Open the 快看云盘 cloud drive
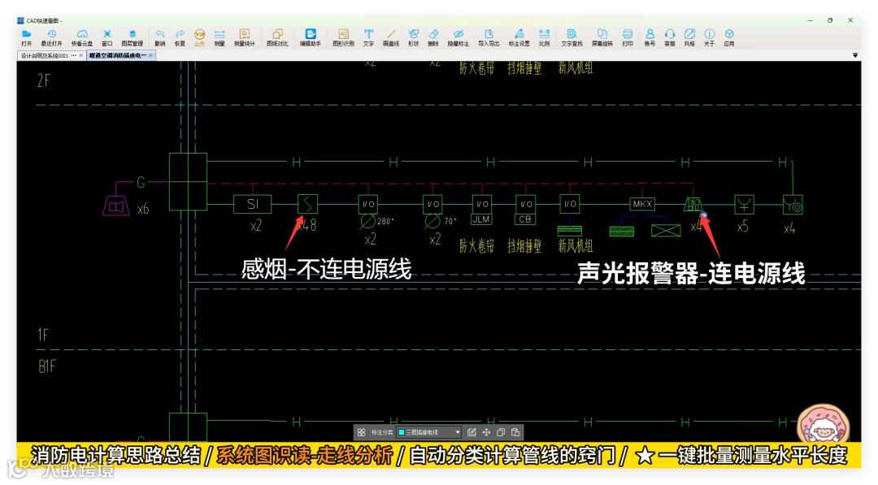This screenshot has height=485, width=878. [x=82, y=37]
